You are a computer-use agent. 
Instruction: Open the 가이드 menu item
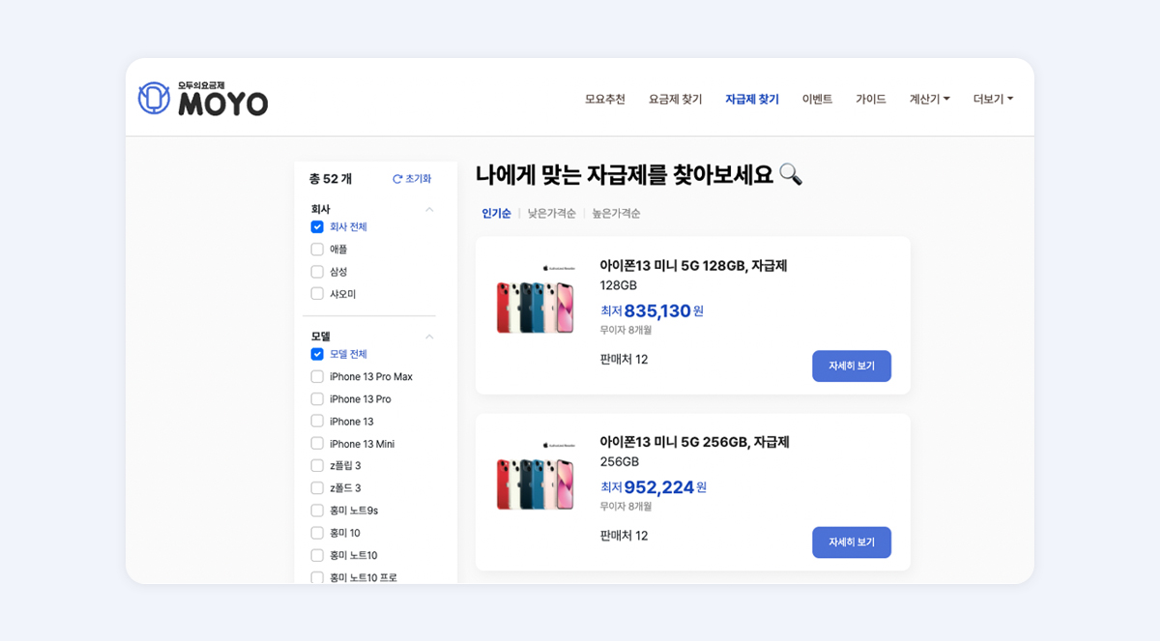pyautogui.click(x=871, y=99)
